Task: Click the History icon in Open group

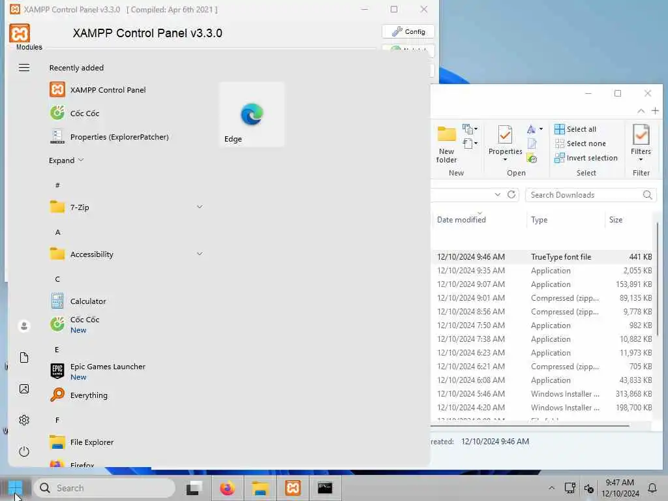Action: click(532, 159)
